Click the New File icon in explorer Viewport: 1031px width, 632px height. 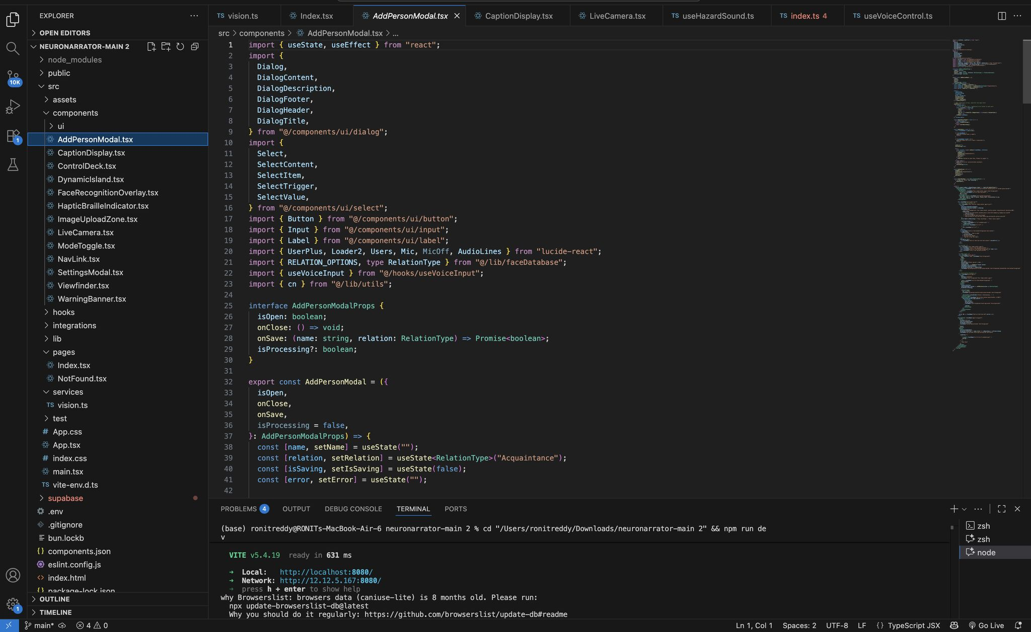point(151,46)
